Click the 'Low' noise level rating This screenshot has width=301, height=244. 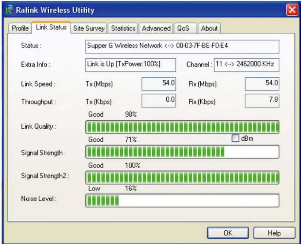[x=94, y=188]
